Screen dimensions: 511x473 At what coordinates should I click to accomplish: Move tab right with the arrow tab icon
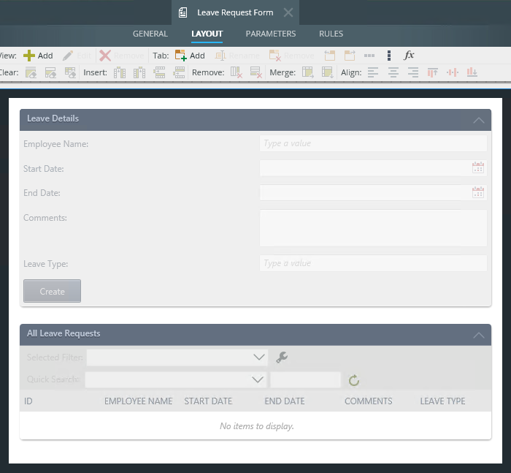350,56
